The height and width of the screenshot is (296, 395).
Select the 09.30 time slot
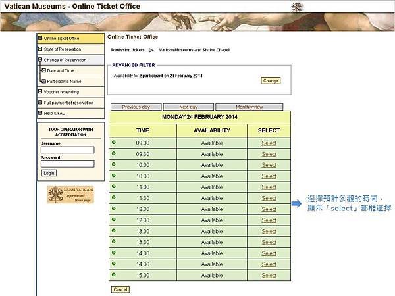[x=269, y=154]
